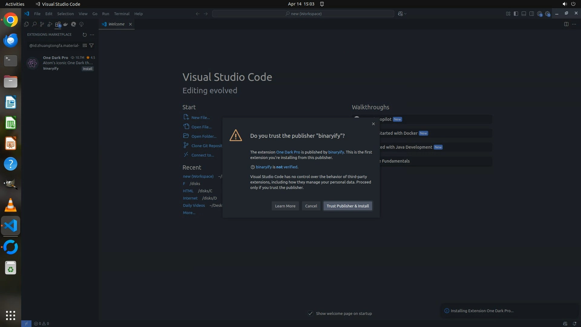581x327 pixels.
Task: Click Trust Publisher & Install button
Action: coord(347,206)
